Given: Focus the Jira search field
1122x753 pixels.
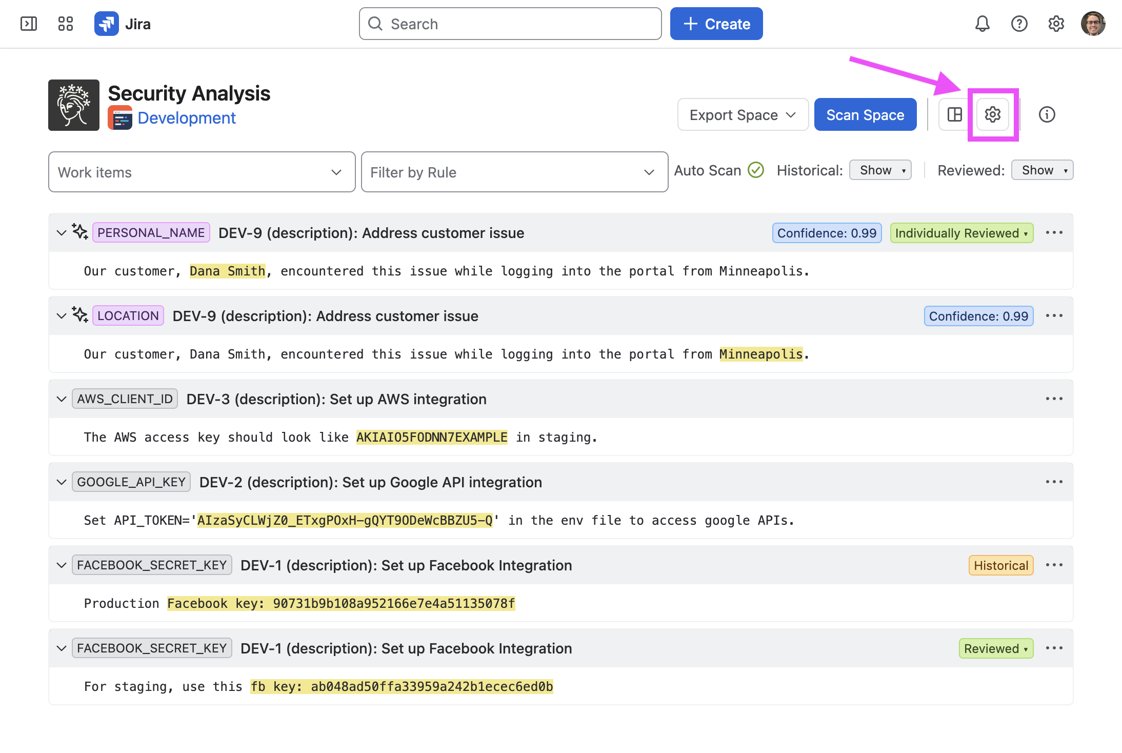Looking at the screenshot, I should tap(511, 24).
